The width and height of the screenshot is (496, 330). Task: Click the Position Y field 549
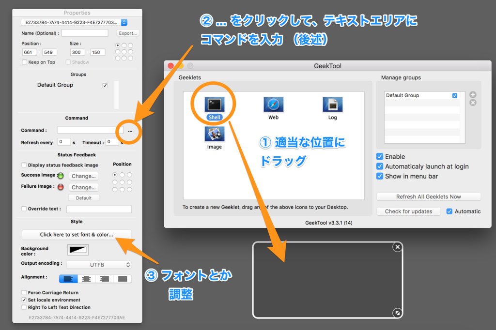click(49, 52)
